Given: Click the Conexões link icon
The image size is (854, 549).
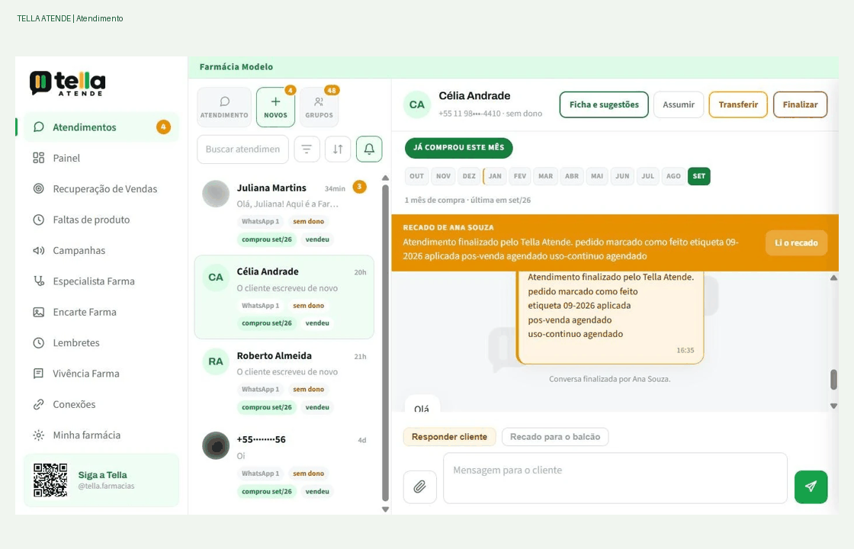Looking at the screenshot, I should 39,404.
